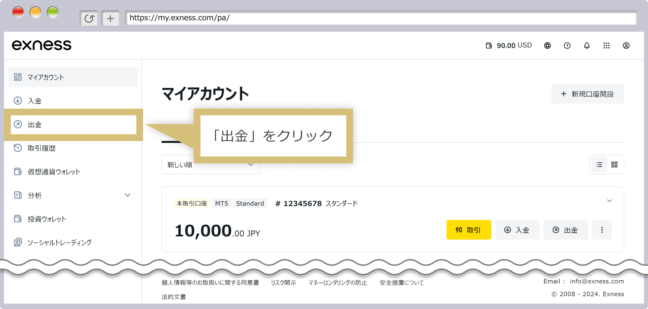
Task: Open the language globe icon
Action: pyautogui.click(x=547, y=45)
